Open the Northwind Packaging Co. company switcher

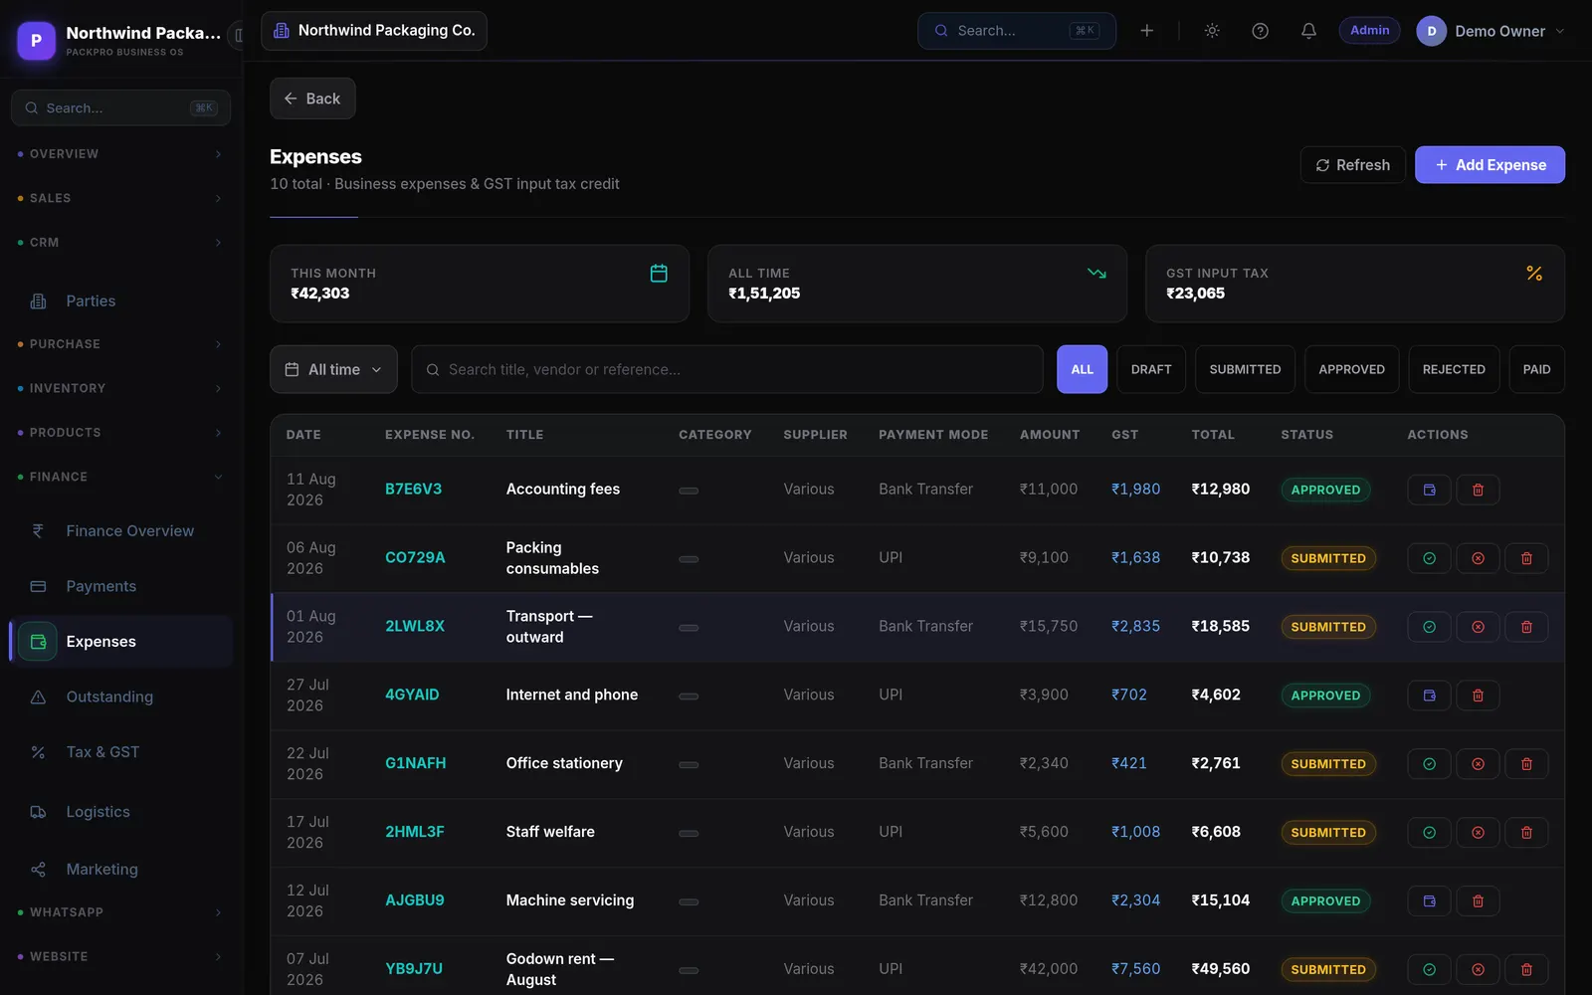(x=374, y=31)
